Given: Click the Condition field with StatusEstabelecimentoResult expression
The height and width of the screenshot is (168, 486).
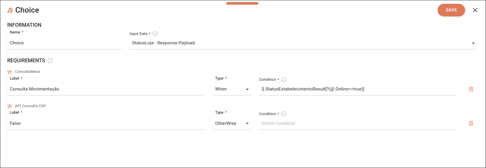Looking at the screenshot, I should (x=358, y=89).
